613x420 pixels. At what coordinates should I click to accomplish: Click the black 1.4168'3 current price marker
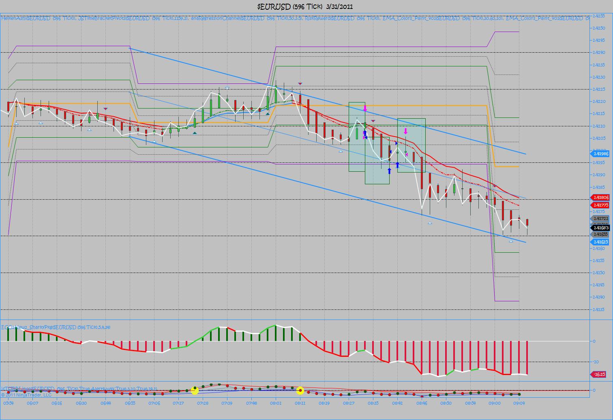600,228
